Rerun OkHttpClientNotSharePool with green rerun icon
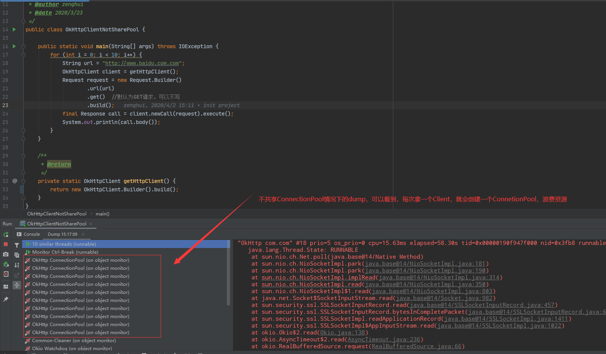 coord(6,234)
